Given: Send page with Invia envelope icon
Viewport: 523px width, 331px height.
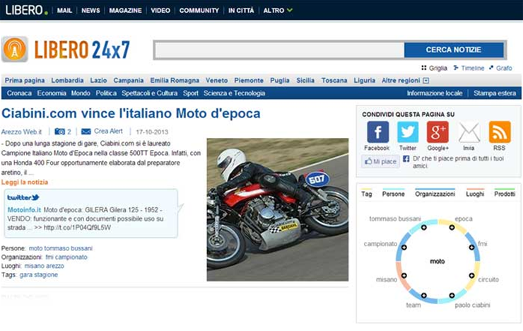Looking at the screenshot, I should 469,132.
